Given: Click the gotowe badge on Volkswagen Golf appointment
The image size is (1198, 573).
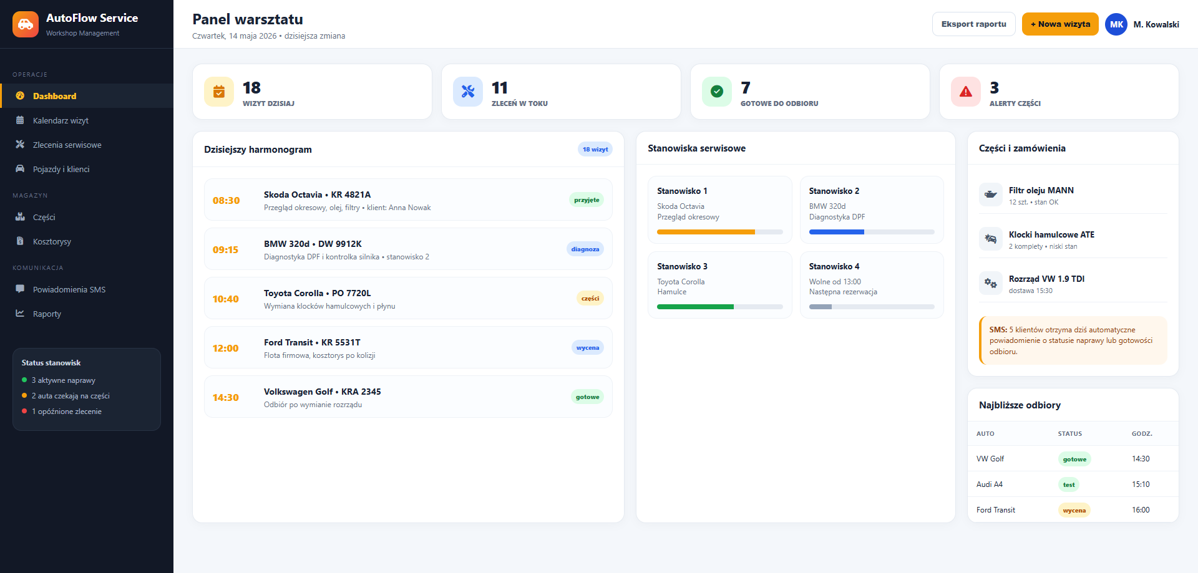Looking at the screenshot, I should pyautogui.click(x=588, y=397).
